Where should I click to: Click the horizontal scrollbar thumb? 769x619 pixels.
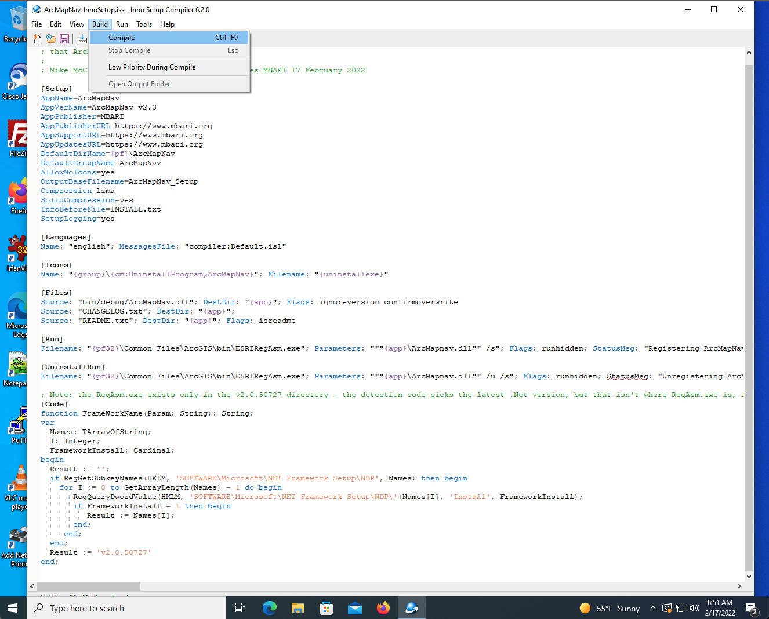click(x=89, y=587)
